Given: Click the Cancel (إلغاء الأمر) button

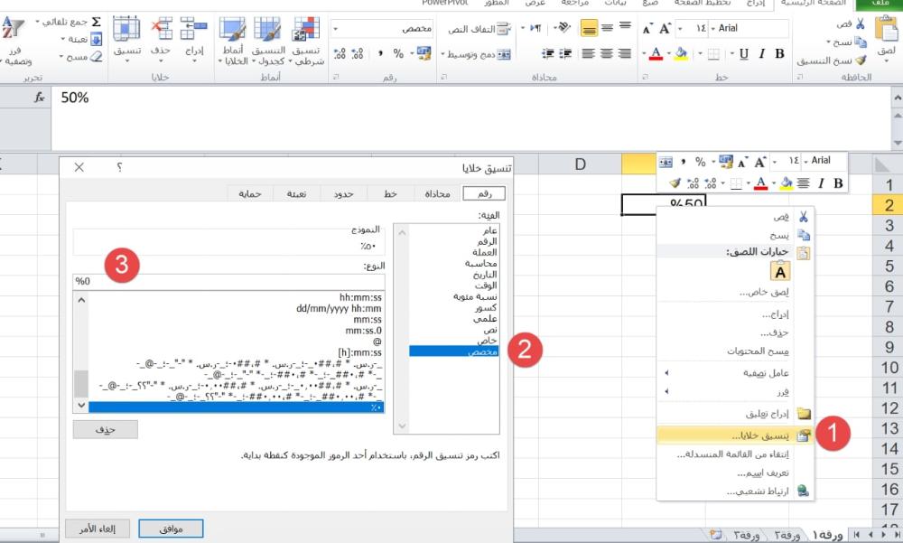Looking at the screenshot, I should click(98, 529).
